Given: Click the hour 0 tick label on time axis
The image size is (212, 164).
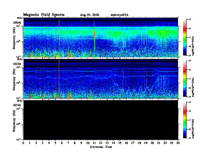Looking at the screenshot, I should tap(23, 143).
